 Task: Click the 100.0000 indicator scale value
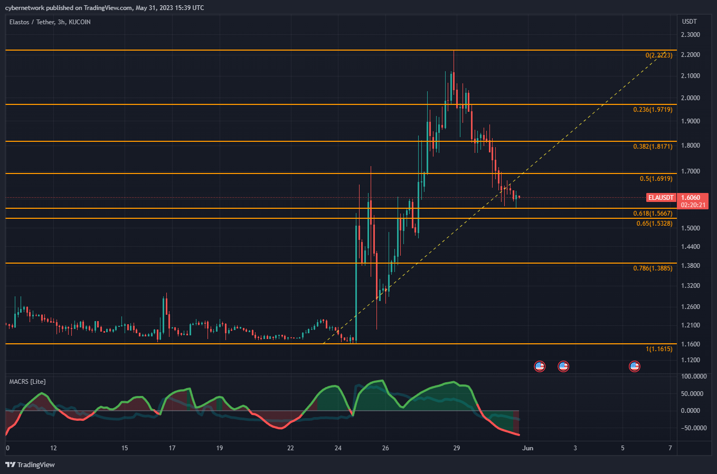pyautogui.click(x=694, y=376)
